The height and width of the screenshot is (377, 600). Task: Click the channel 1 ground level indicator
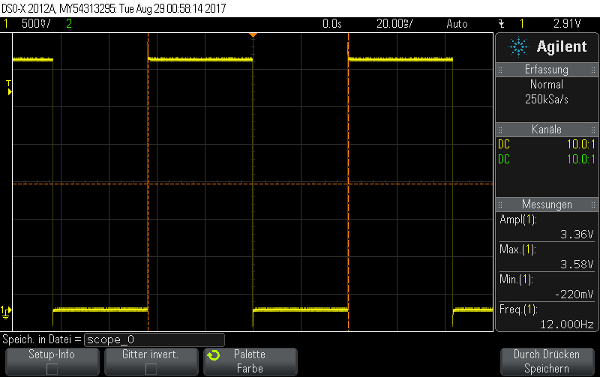coord(6,312)
